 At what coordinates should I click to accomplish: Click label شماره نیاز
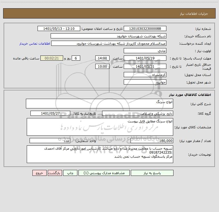click(x=203, y=29)
